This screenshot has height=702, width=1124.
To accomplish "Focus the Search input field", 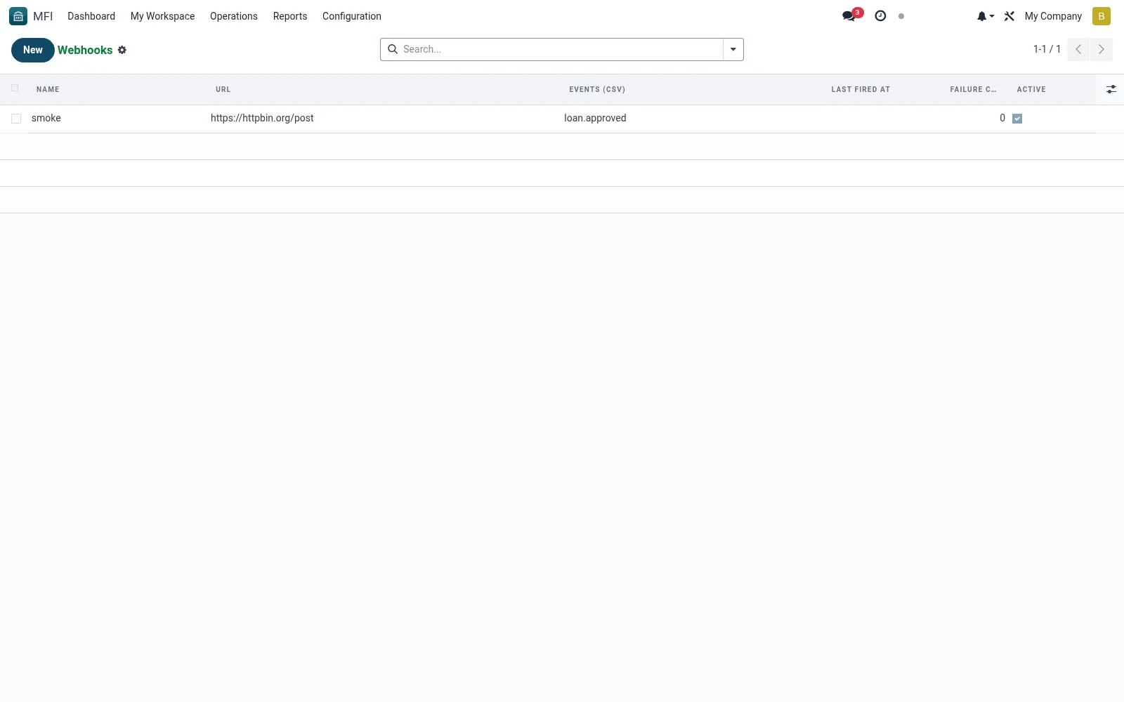I will (561, 49).
